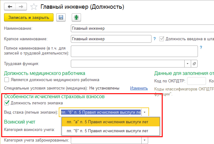Open the Категория учета забронированных dropdown
Viewport: 214px width, 144px height.
click(x=144, y=140)
